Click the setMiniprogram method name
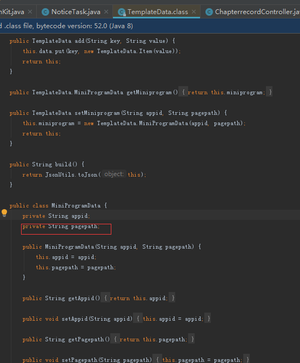 (x=97, y=113)
